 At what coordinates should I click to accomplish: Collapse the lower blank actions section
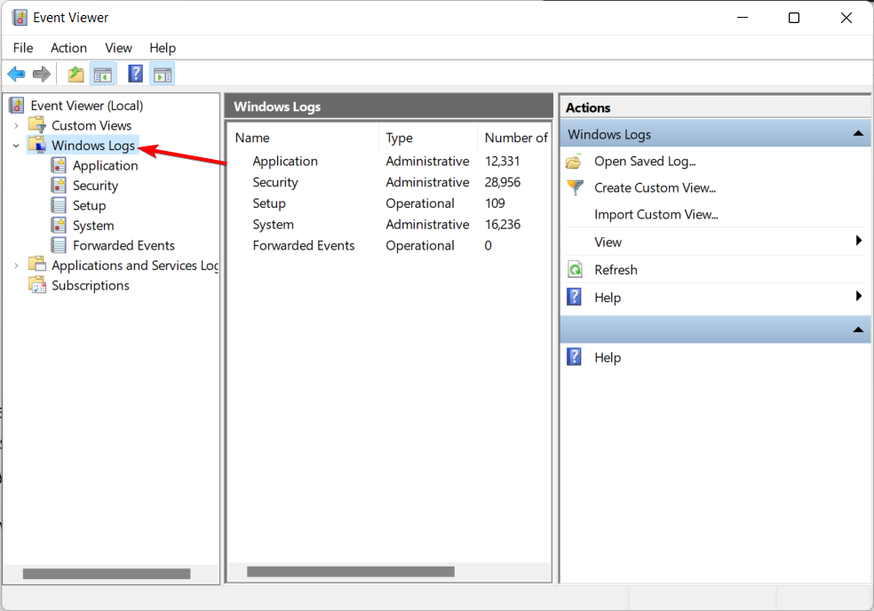click(x=858, y=330)
